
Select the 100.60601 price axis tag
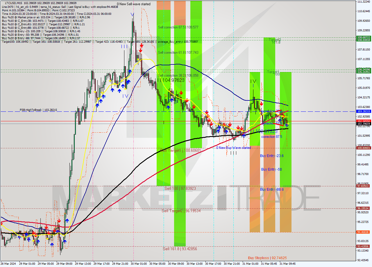click(364, 148)
